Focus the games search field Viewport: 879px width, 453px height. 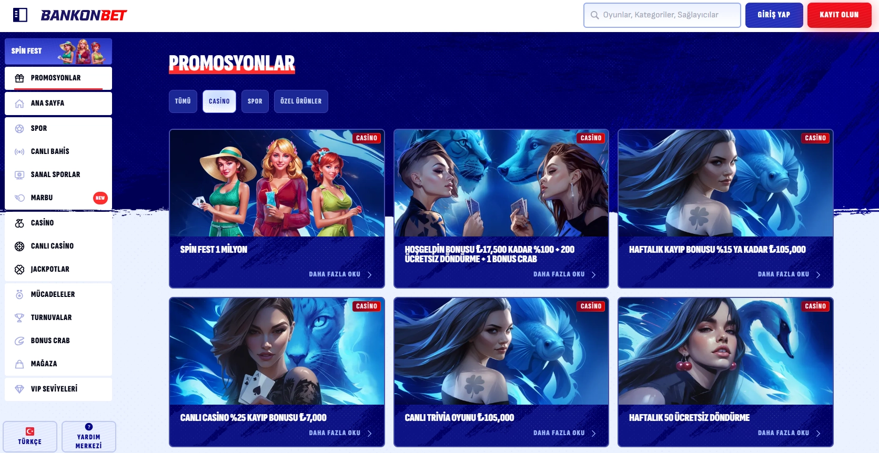coord(662,15)
